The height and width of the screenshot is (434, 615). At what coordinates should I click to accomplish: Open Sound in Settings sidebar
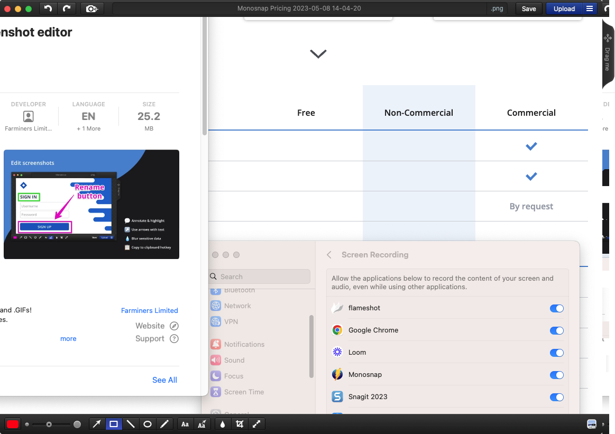click(x=227, y=361)
